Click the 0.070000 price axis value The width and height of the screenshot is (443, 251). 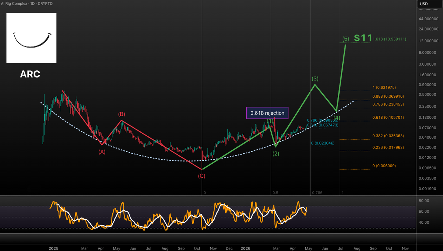click(x=428, y=128)
